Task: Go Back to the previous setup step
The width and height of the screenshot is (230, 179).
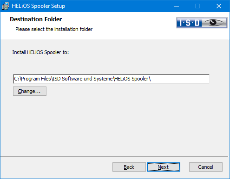Action: click(x=129, y=167)
